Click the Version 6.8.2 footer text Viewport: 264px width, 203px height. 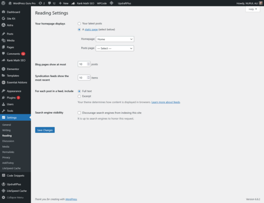(x=253, y=199)
